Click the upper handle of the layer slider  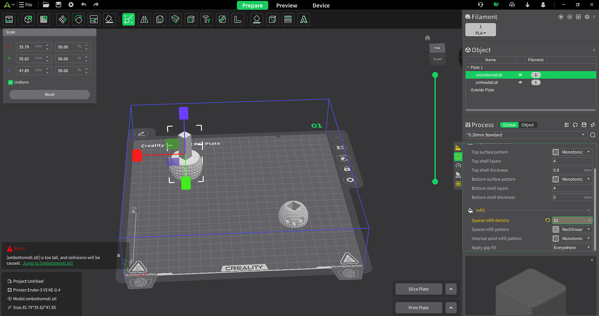click(x=435, y=75)
